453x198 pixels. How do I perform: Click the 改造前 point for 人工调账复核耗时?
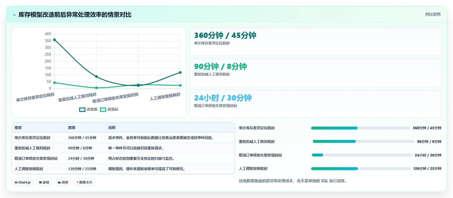click(180, 72)
